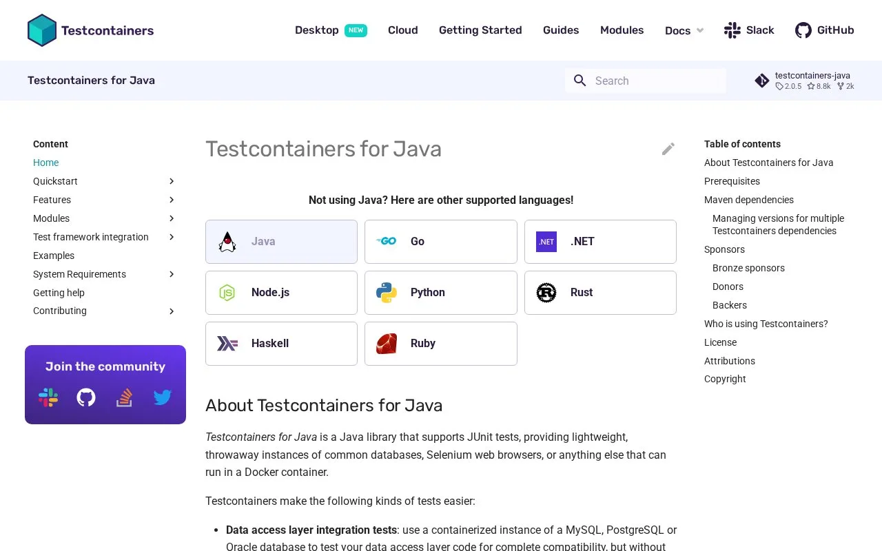Jump to Donors in table of contents
This screenshot has width=882, height=551.
click(728, 287)
